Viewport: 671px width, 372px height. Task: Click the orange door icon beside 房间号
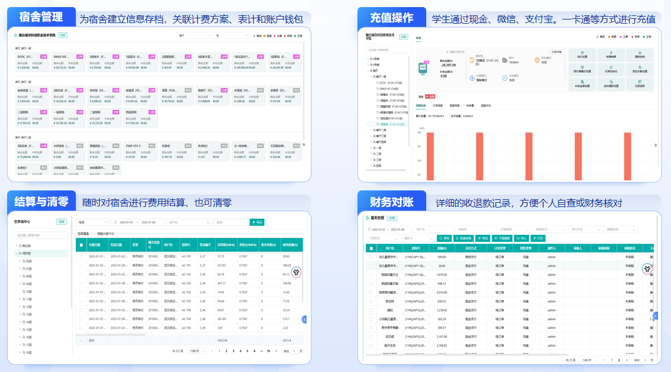tap(472, 61)
